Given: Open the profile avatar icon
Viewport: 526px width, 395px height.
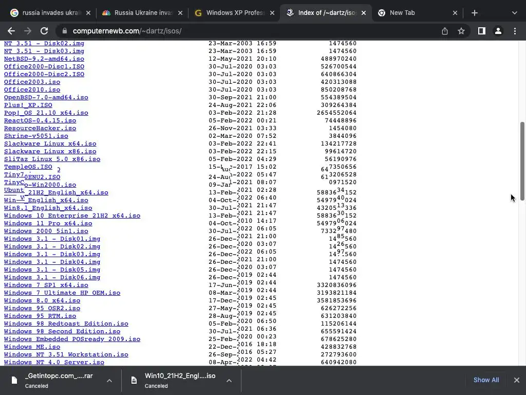Looking at the screenshot, I should coord(498,31).
